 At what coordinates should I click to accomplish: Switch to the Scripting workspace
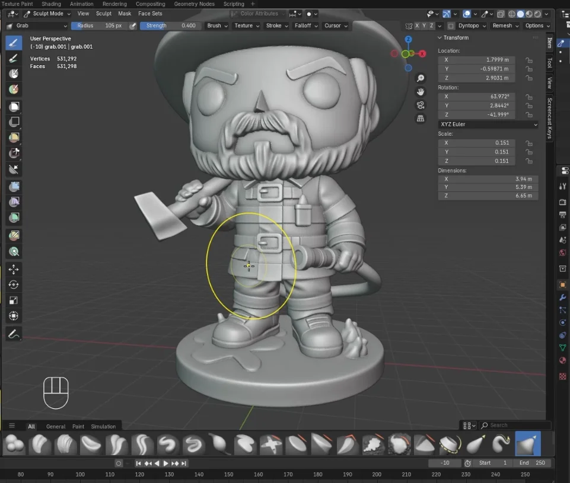[234, 4]
